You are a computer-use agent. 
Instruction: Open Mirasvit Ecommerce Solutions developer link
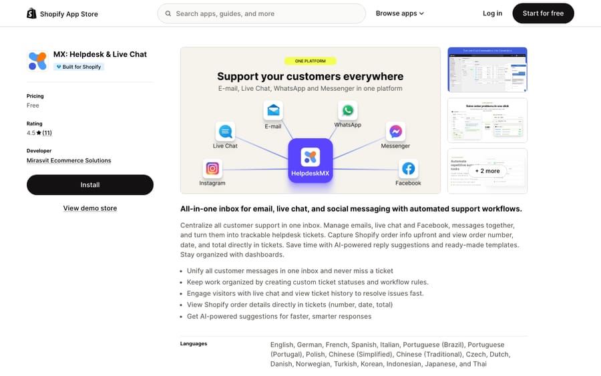[69, 160]
